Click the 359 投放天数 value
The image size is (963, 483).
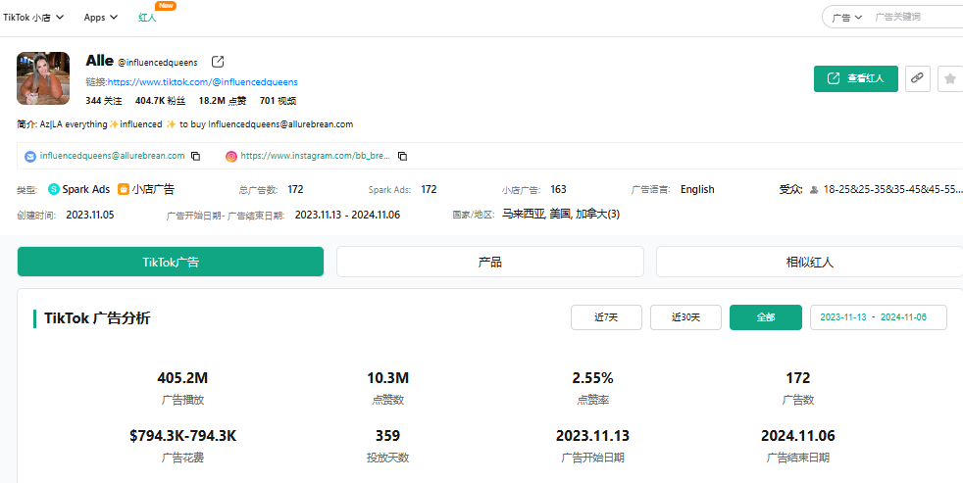point(387,436)
